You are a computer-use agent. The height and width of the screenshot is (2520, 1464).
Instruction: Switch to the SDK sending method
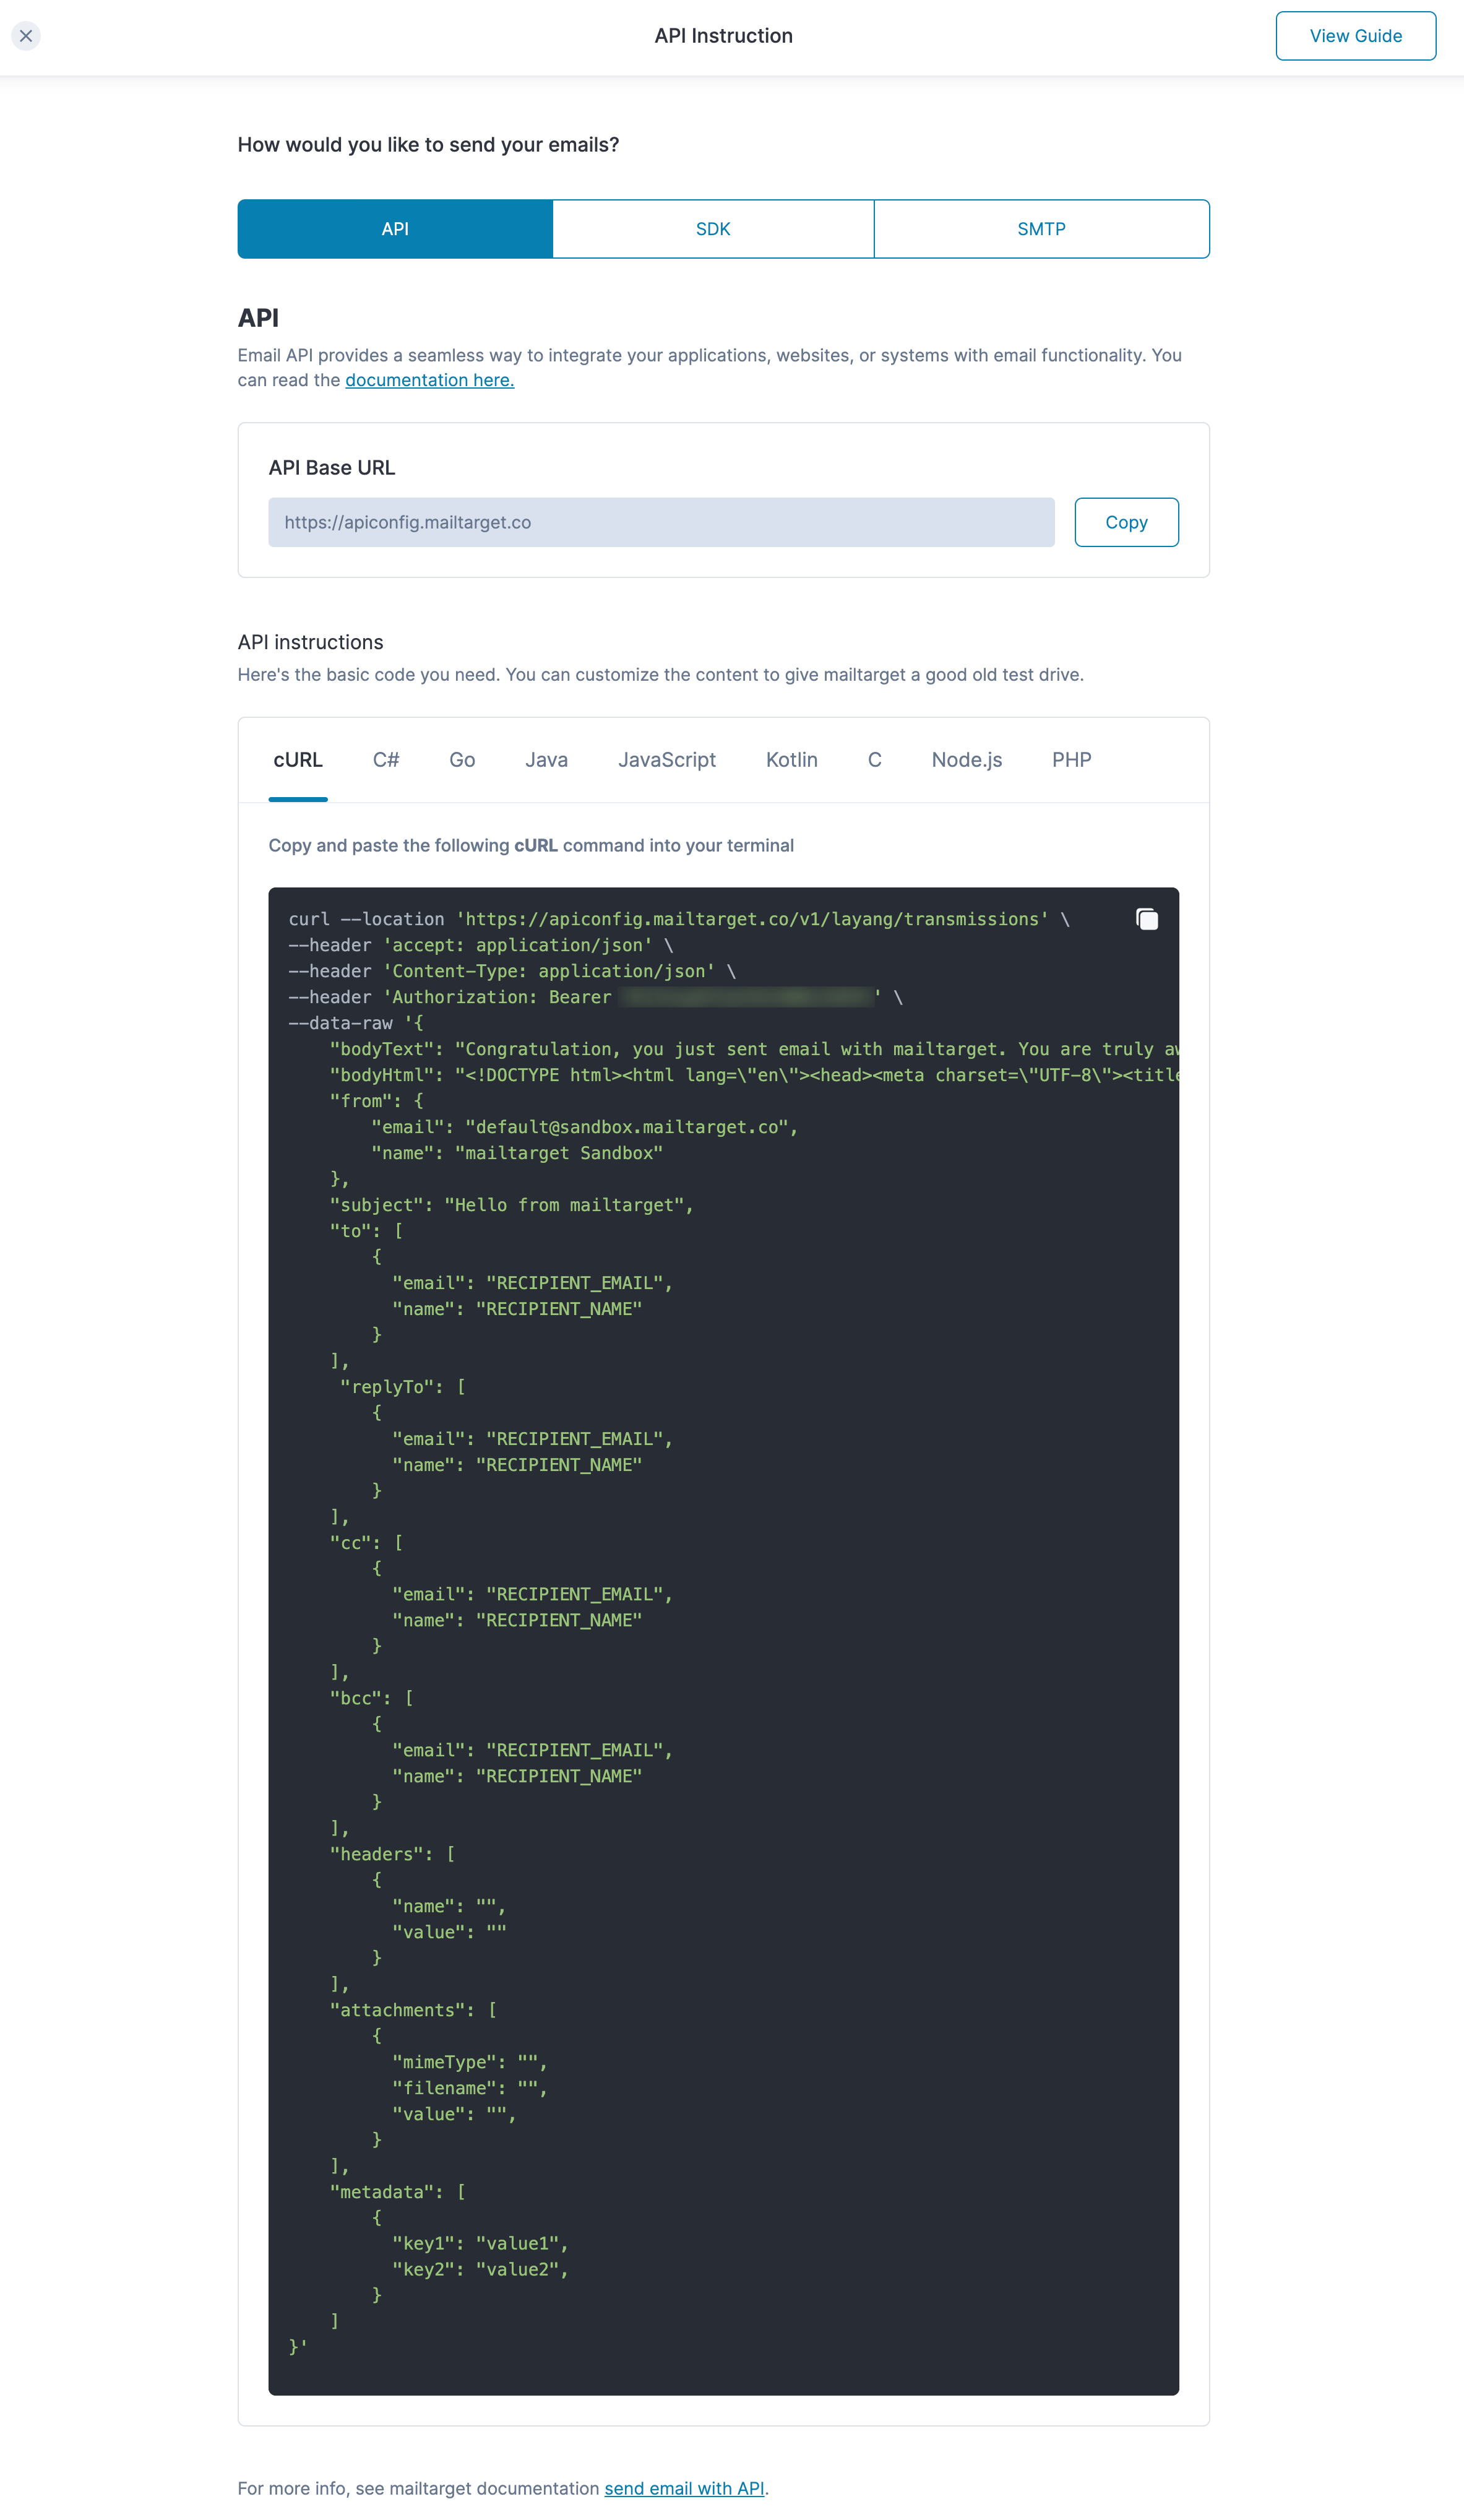click(x=713, y=229)
